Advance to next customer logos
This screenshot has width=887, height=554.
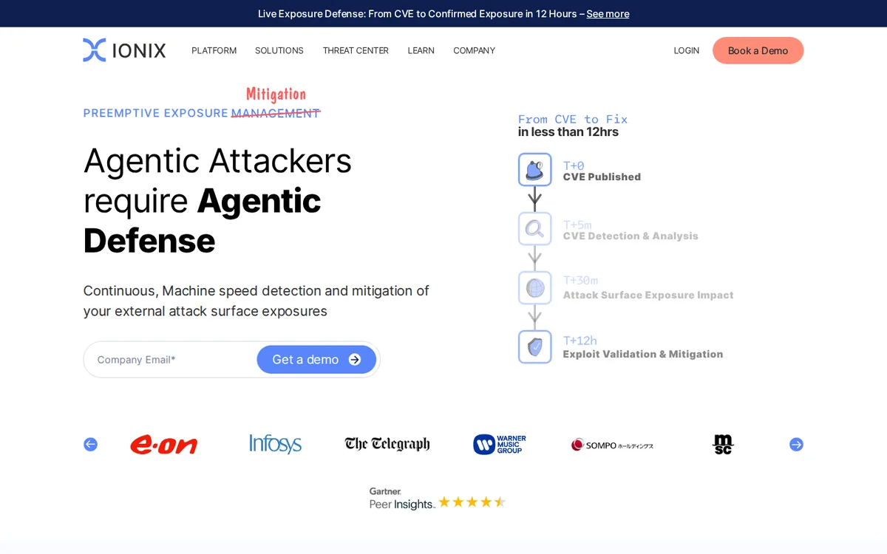pyautogui.click(x=796, y=444)
